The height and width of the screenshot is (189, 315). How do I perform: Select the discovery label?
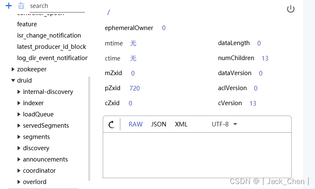(36, 148)
